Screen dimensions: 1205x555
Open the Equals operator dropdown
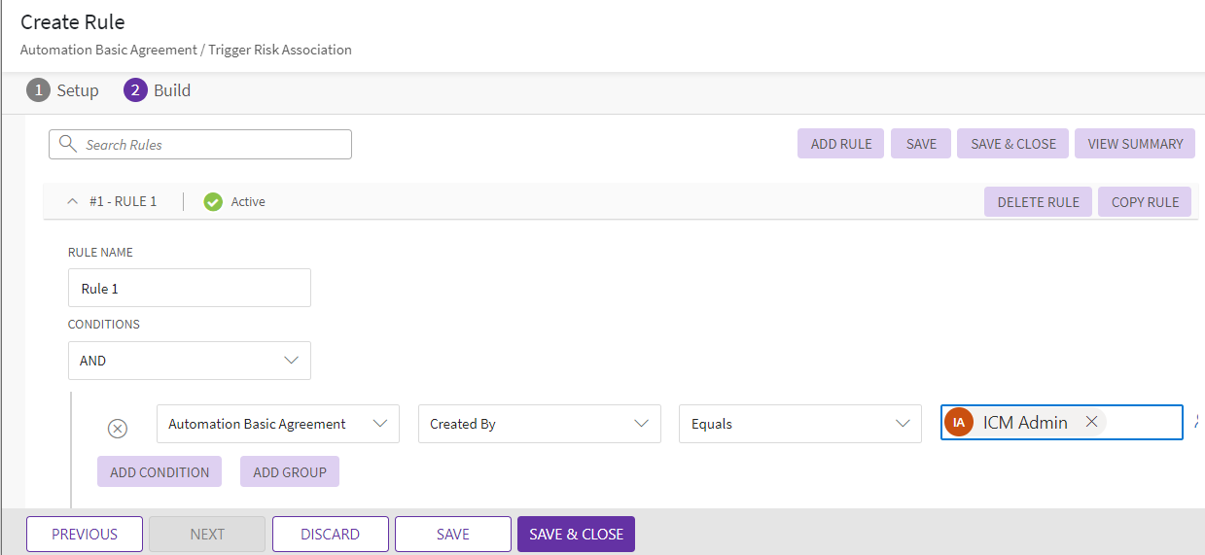click(x=799, y=424)
